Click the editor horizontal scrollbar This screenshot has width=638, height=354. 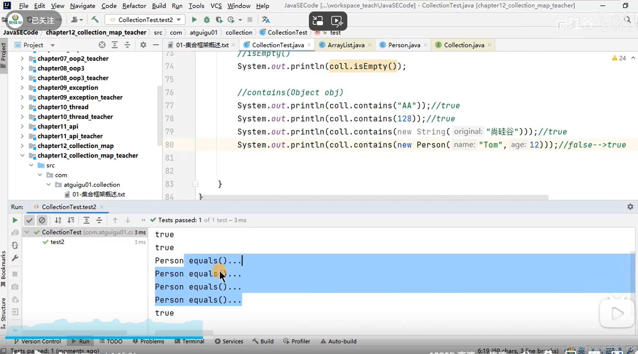pos(374,198)
